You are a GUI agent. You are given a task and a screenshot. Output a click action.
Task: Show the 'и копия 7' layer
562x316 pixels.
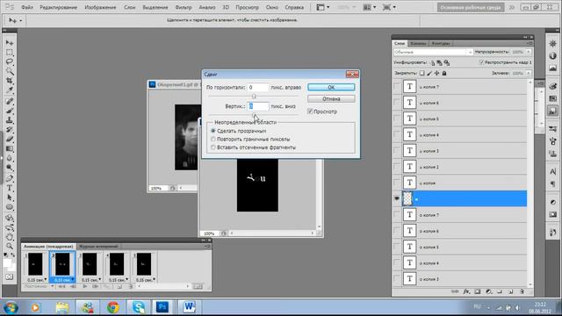pyautogui.click(x=397, y=87)
